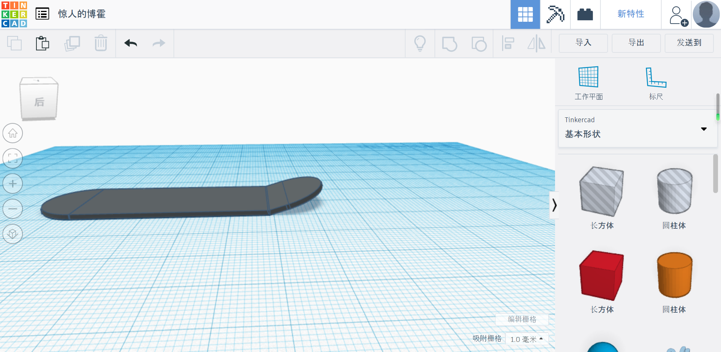Click the Mirror flip icon
721x352 pixels.
(x=536, y=43)
